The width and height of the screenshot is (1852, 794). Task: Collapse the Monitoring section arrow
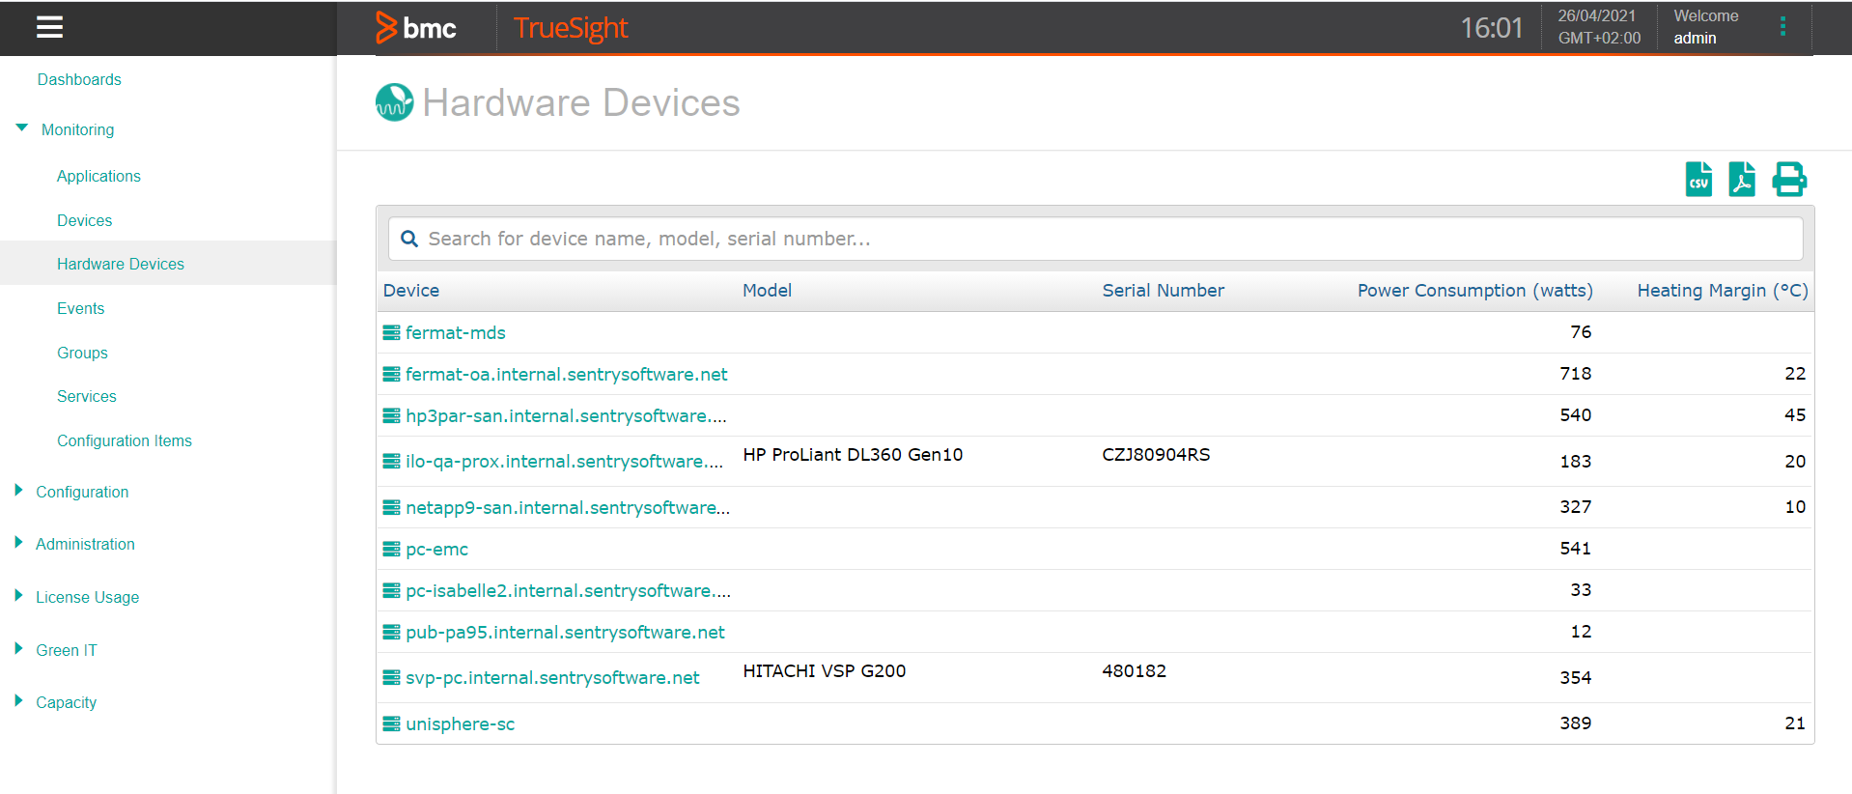(21, 128)
